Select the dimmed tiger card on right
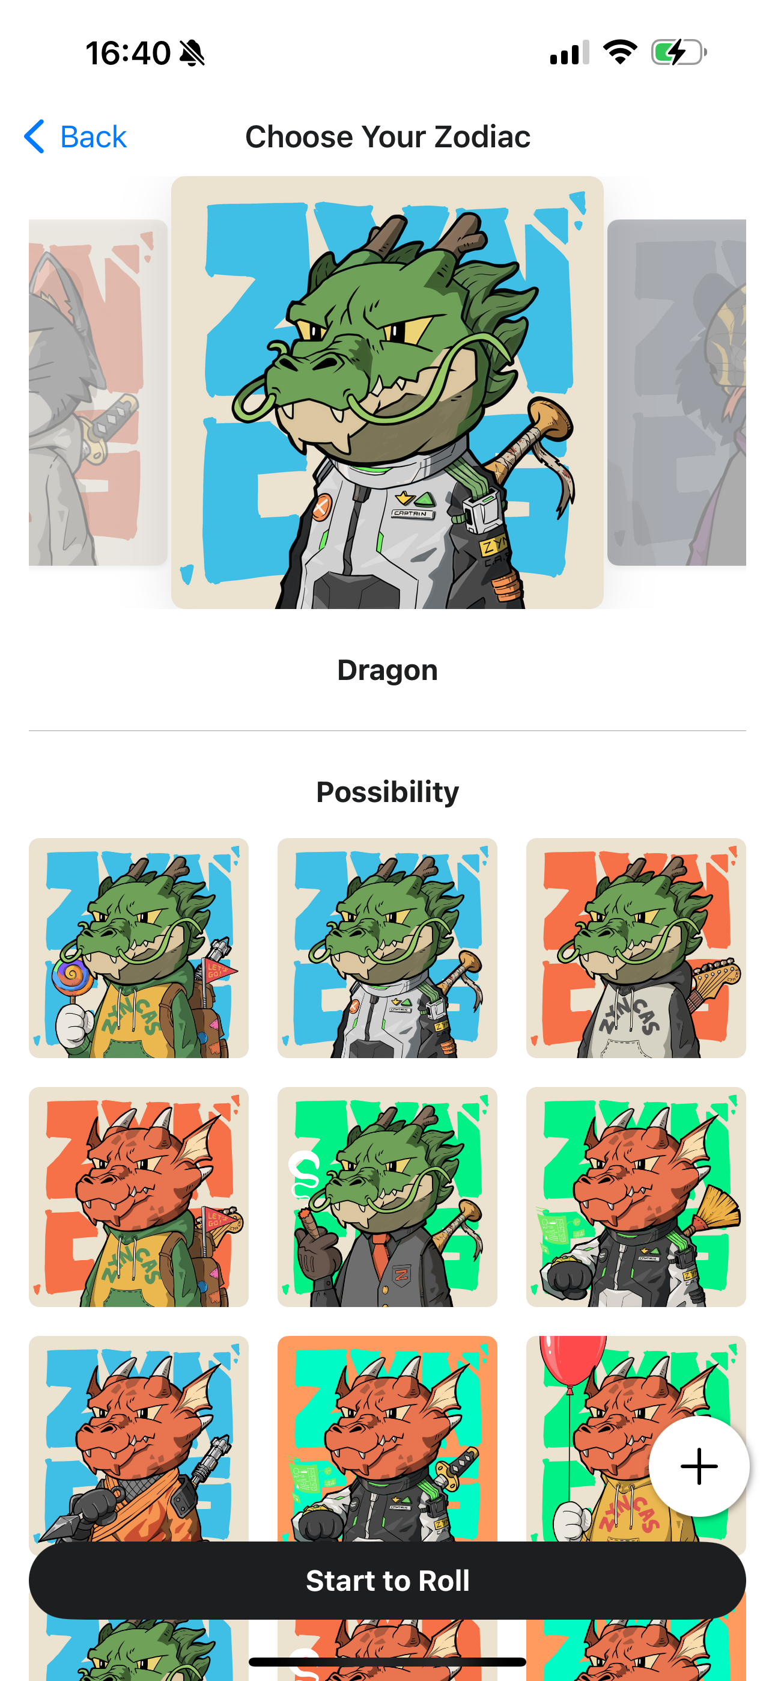This screenshot has height=1681, width=775. [x=676, y=392]
